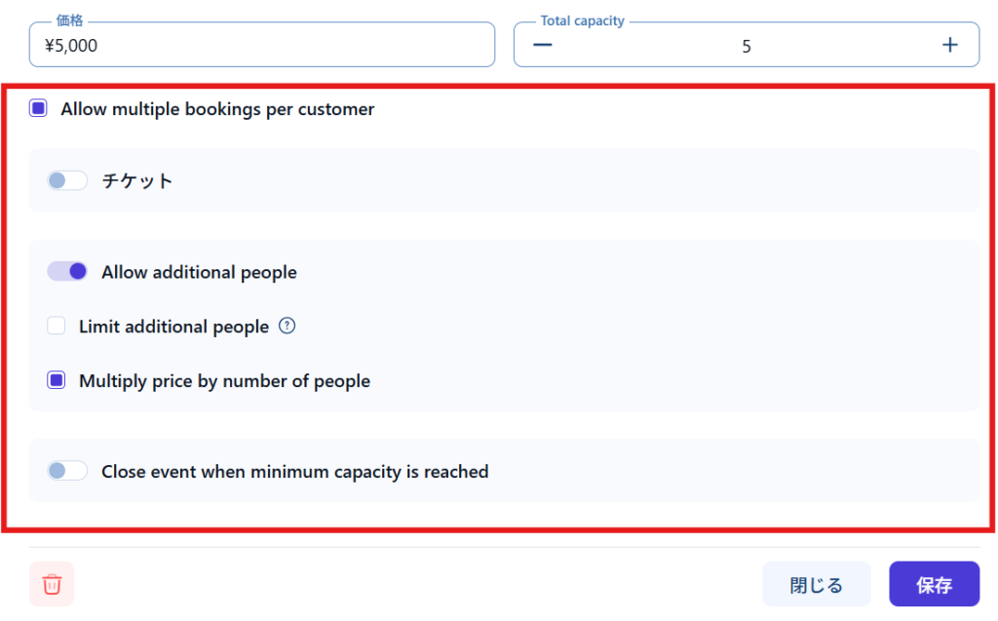
Task: Enable the チケット toggle switch
Action: [67, 180]
